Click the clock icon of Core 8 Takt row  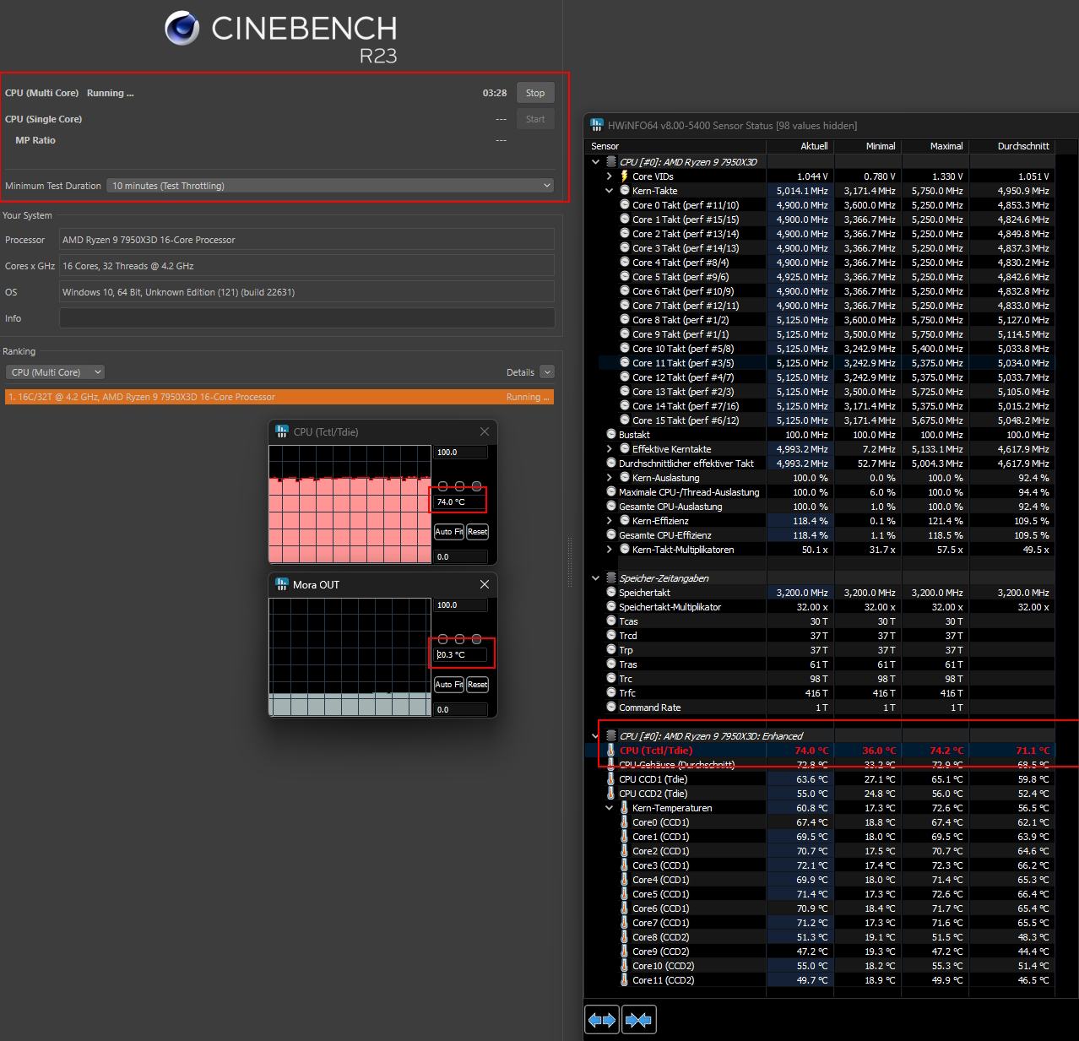(625, 319)
